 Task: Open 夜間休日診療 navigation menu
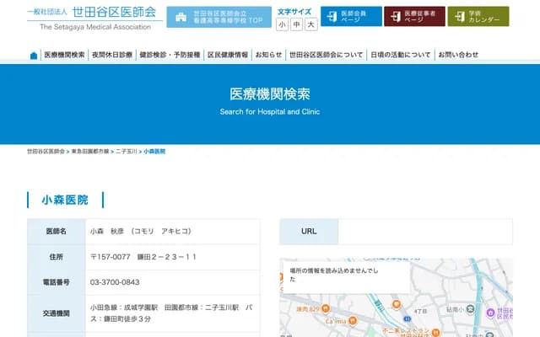coord(112,55)
